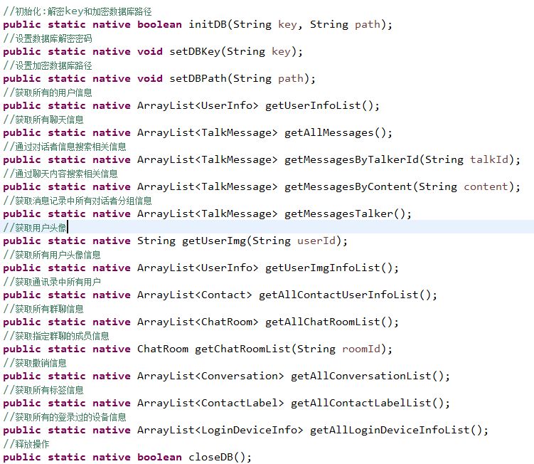The height and width of the screenshot is (464, 534).
Task: Click the getMessagesByTalkerId method name
Action: [351, 160]
